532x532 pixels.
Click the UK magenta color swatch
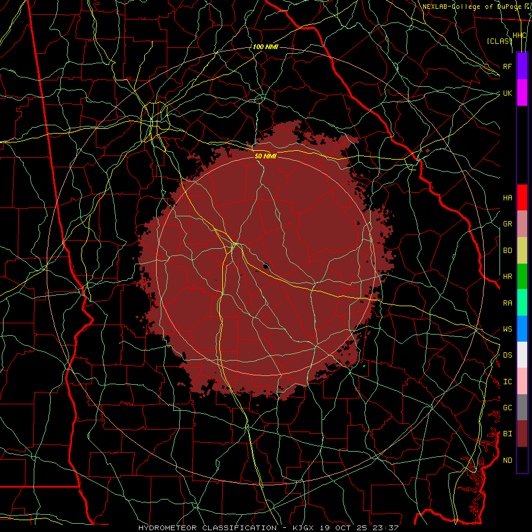click(x=522, y=93)
